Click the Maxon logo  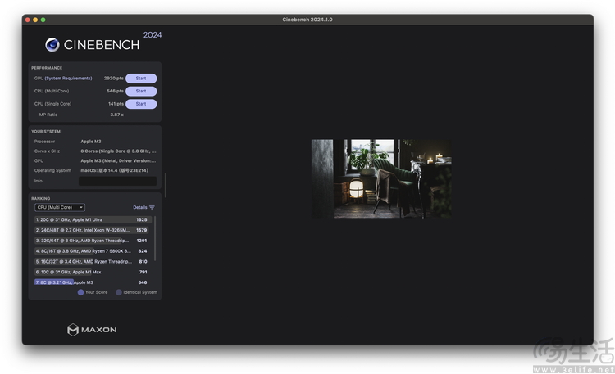pos(92,330)
